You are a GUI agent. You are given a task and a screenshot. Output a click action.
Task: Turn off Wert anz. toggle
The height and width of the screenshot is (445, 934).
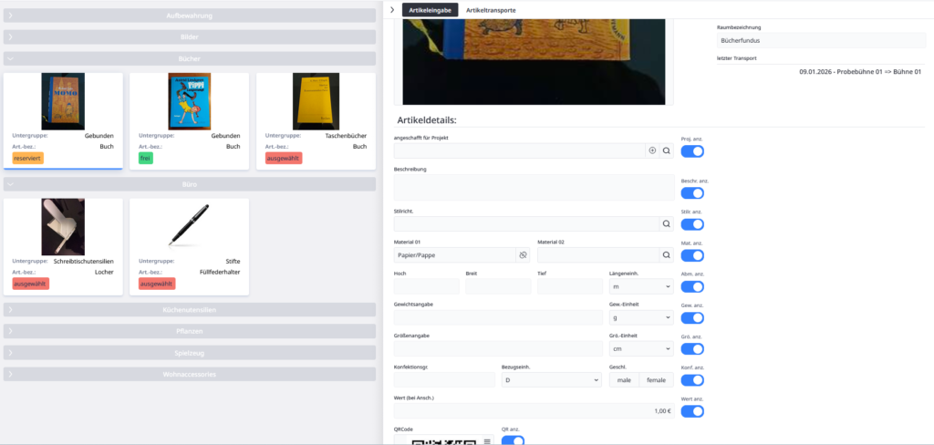[692, 411]
